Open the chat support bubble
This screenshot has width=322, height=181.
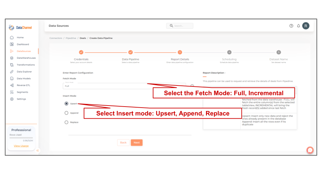pos(310,150)
